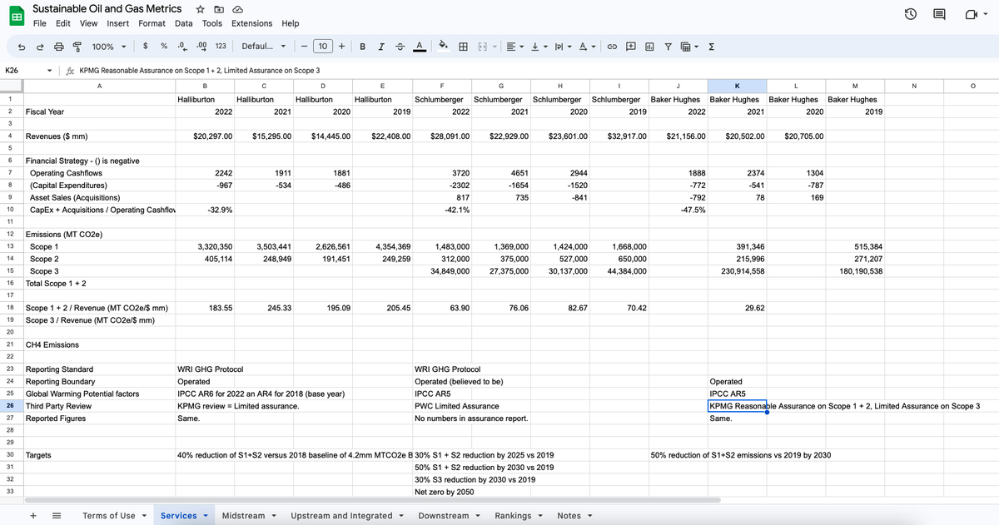
Task: Open version history clock icon
Action: coord(912,14)
